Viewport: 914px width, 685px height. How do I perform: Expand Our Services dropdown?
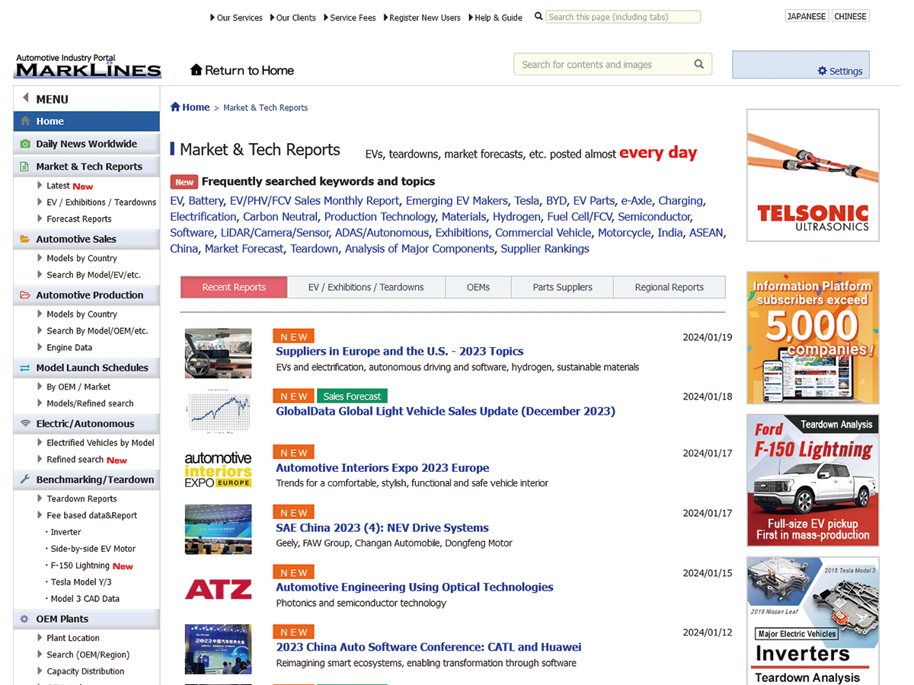[236, 18]
